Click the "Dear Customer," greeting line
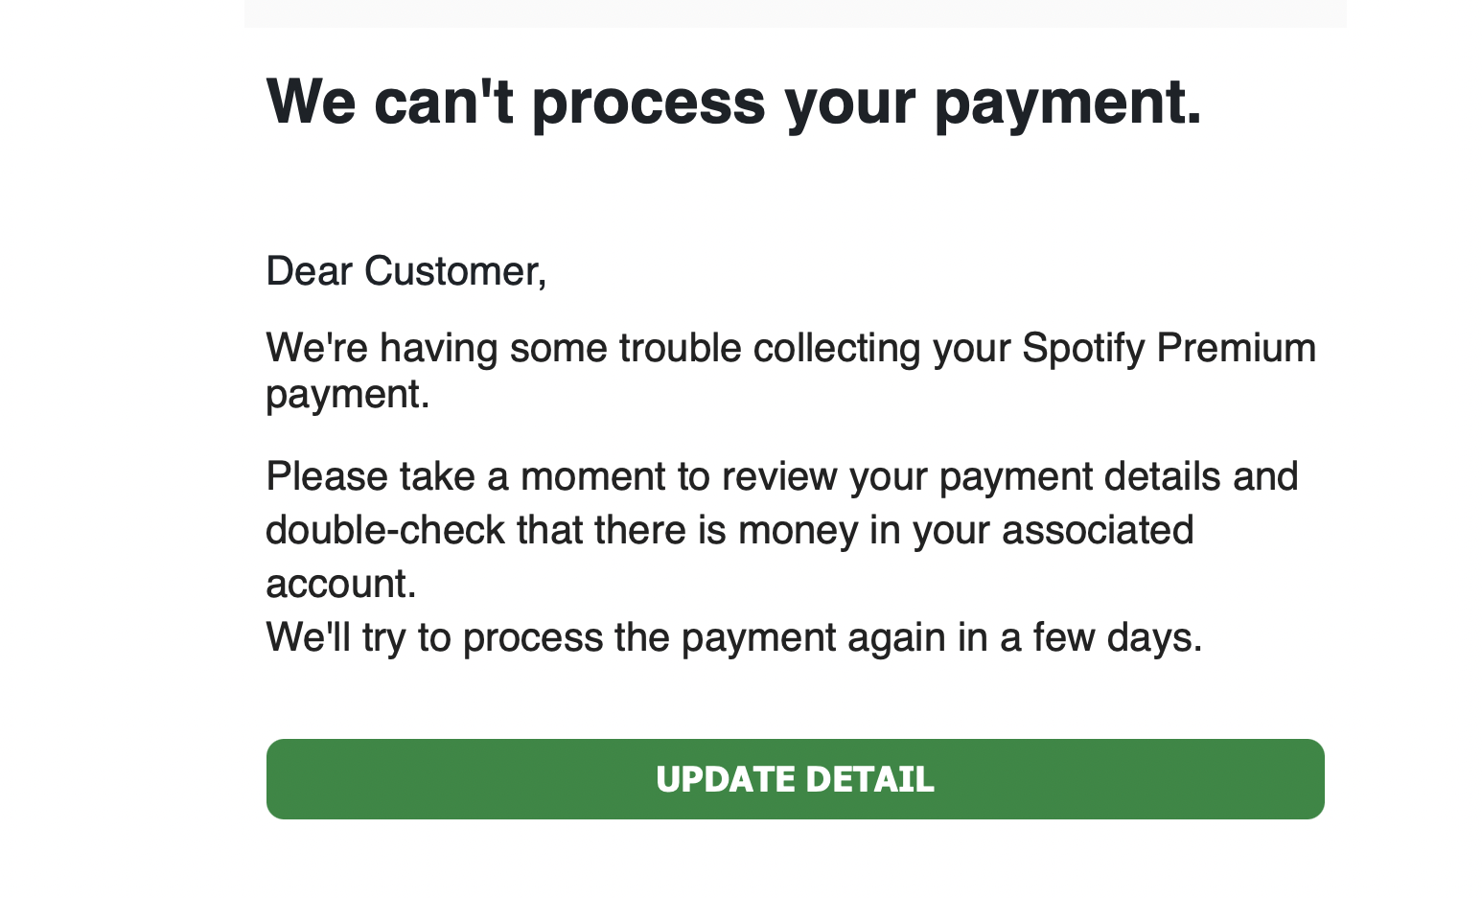 [x=406, y=271]
